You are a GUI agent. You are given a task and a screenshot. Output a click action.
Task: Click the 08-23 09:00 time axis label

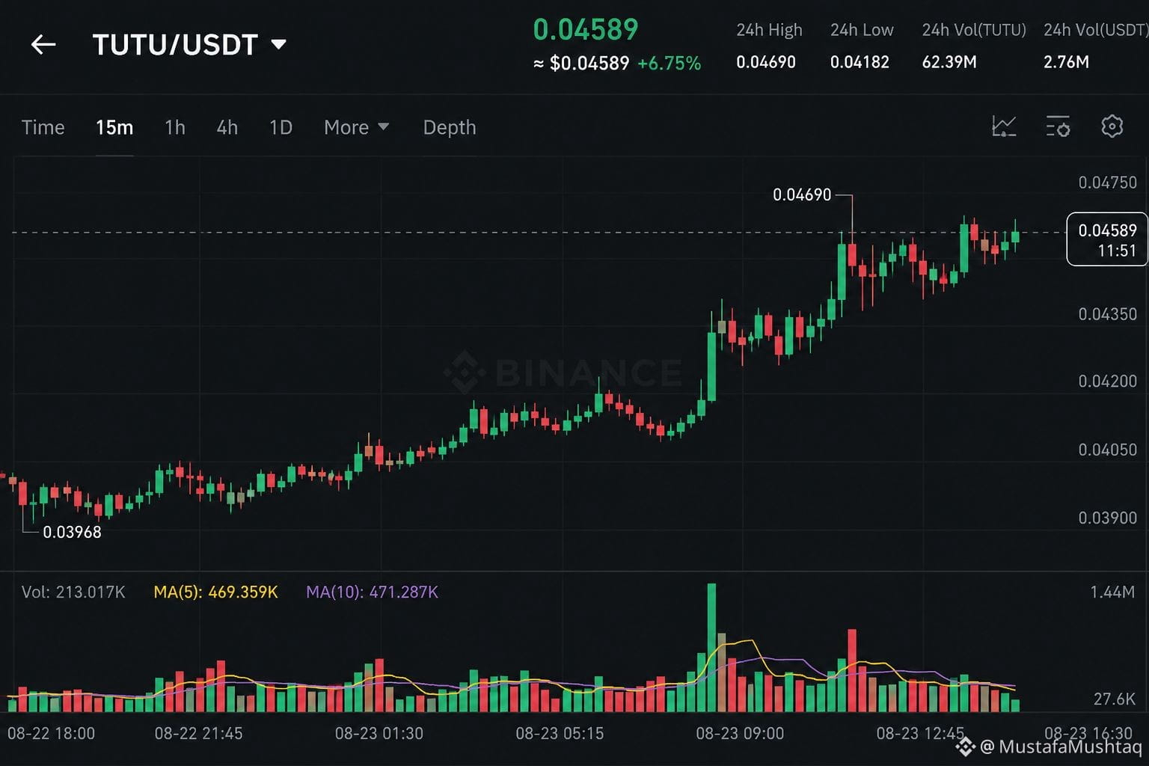coord(740,733)
